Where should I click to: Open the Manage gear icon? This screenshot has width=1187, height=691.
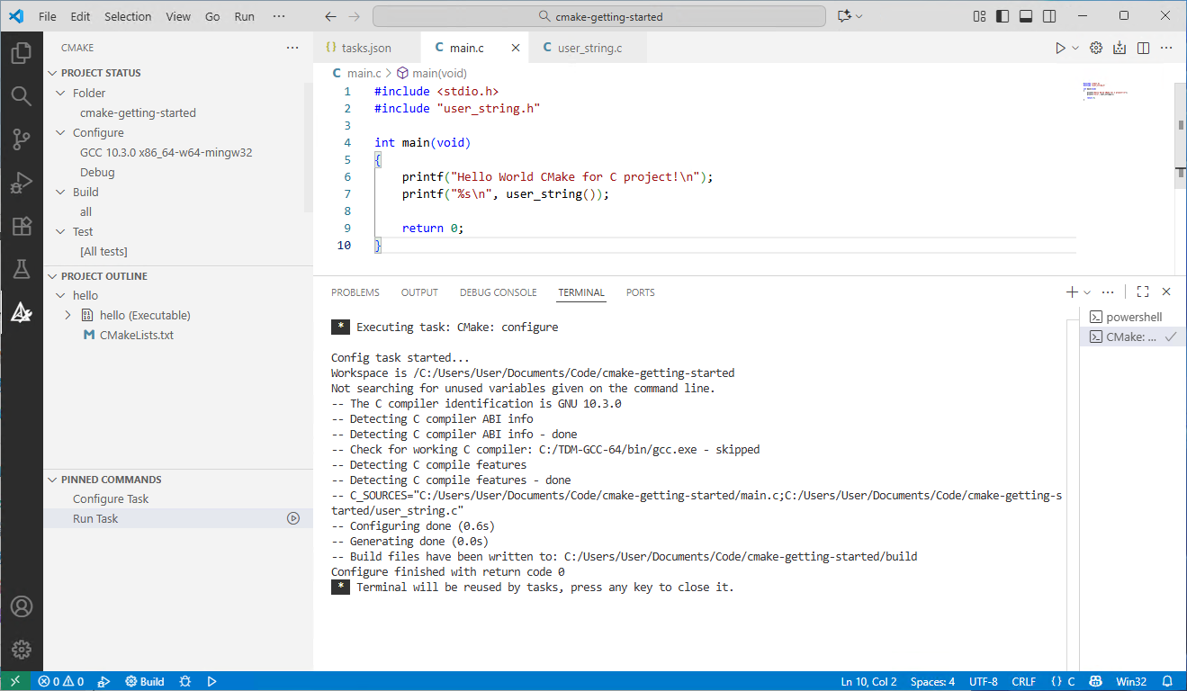tap(22, 649)
